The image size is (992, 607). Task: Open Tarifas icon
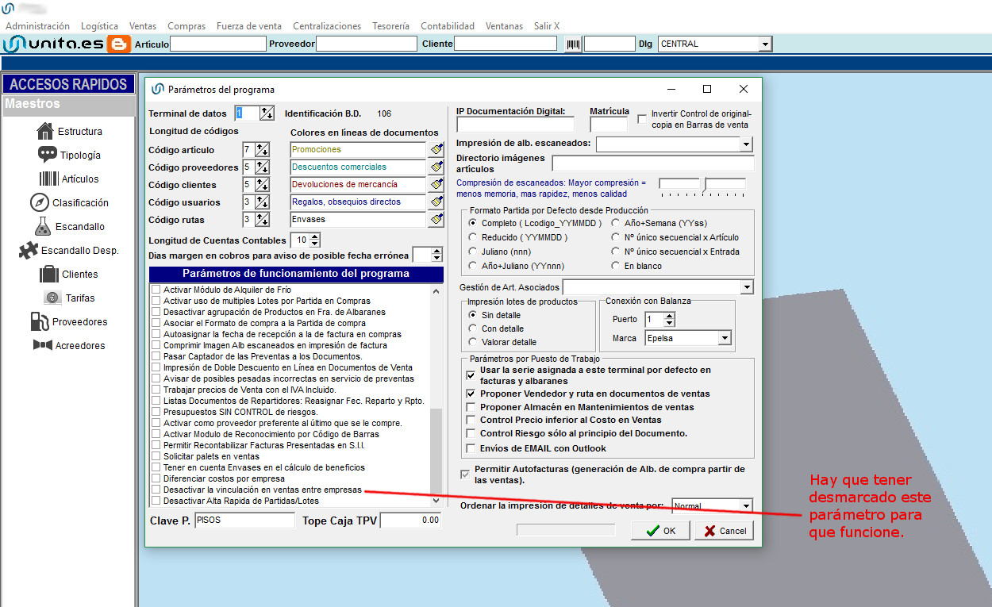point(52,298)
